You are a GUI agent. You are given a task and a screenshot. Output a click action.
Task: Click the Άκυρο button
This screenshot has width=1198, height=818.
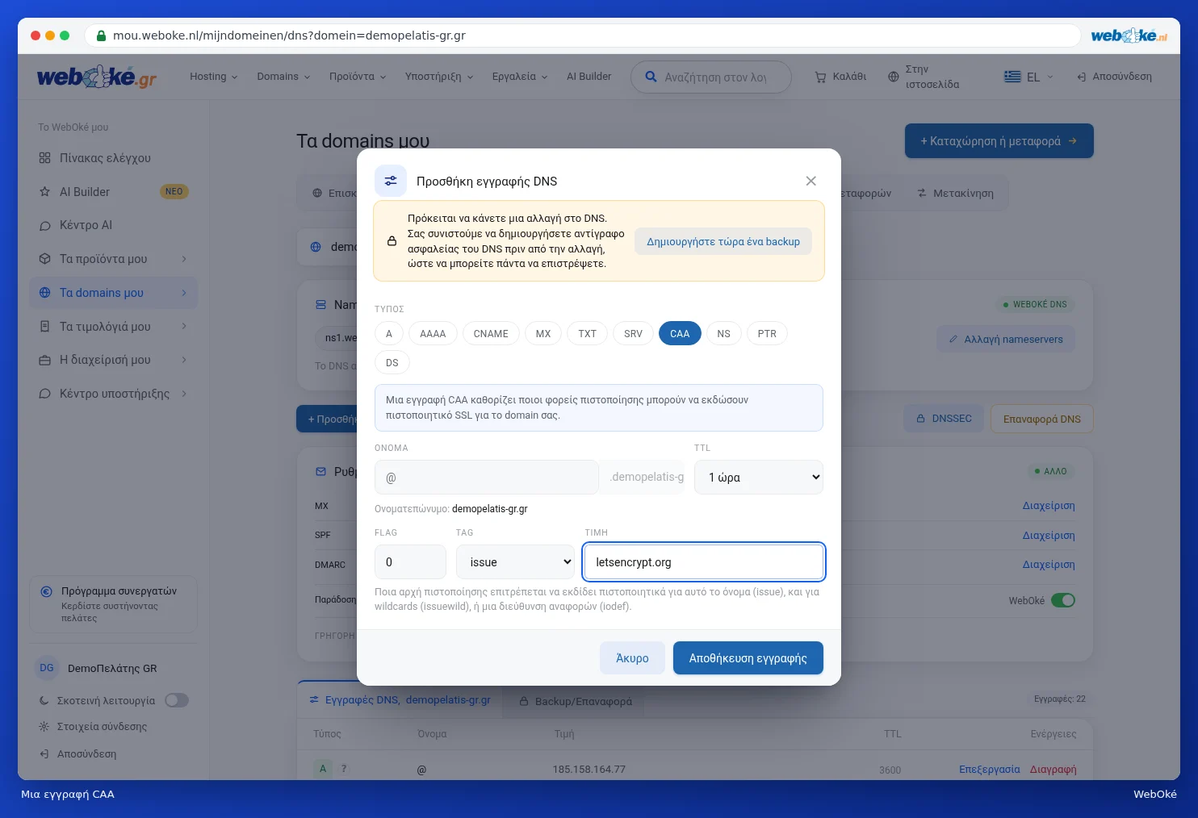coord(632,658)
